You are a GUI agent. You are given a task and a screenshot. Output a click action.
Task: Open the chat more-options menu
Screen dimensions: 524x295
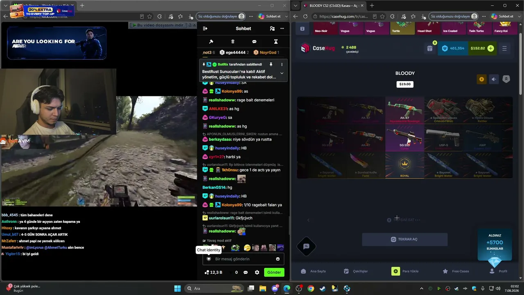click(x=282, y=29)
